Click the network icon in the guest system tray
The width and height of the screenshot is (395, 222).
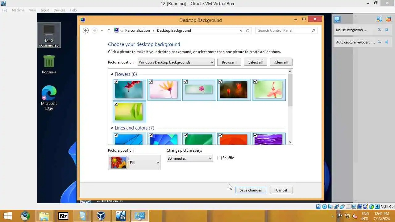pyautogui.click(x=347, y=216)
